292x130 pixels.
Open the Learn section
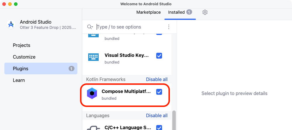pos(19,80)
